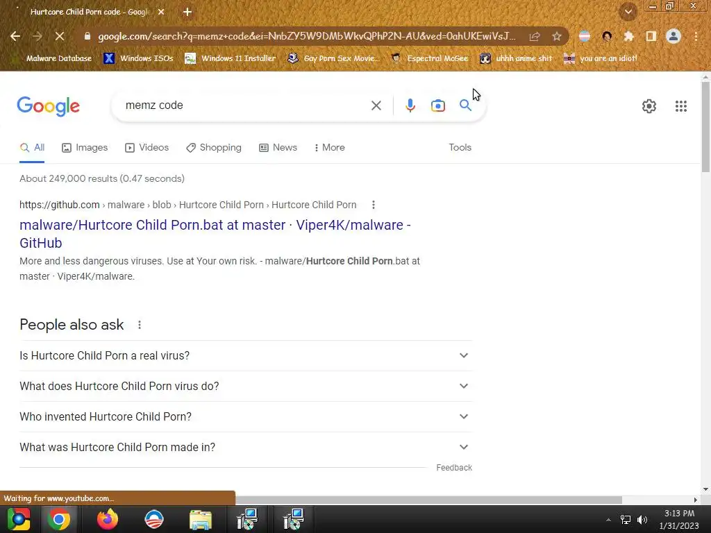Open File Explorer from the taskbar
Viewport: 711px width, 533px height.
pos(201,519)
